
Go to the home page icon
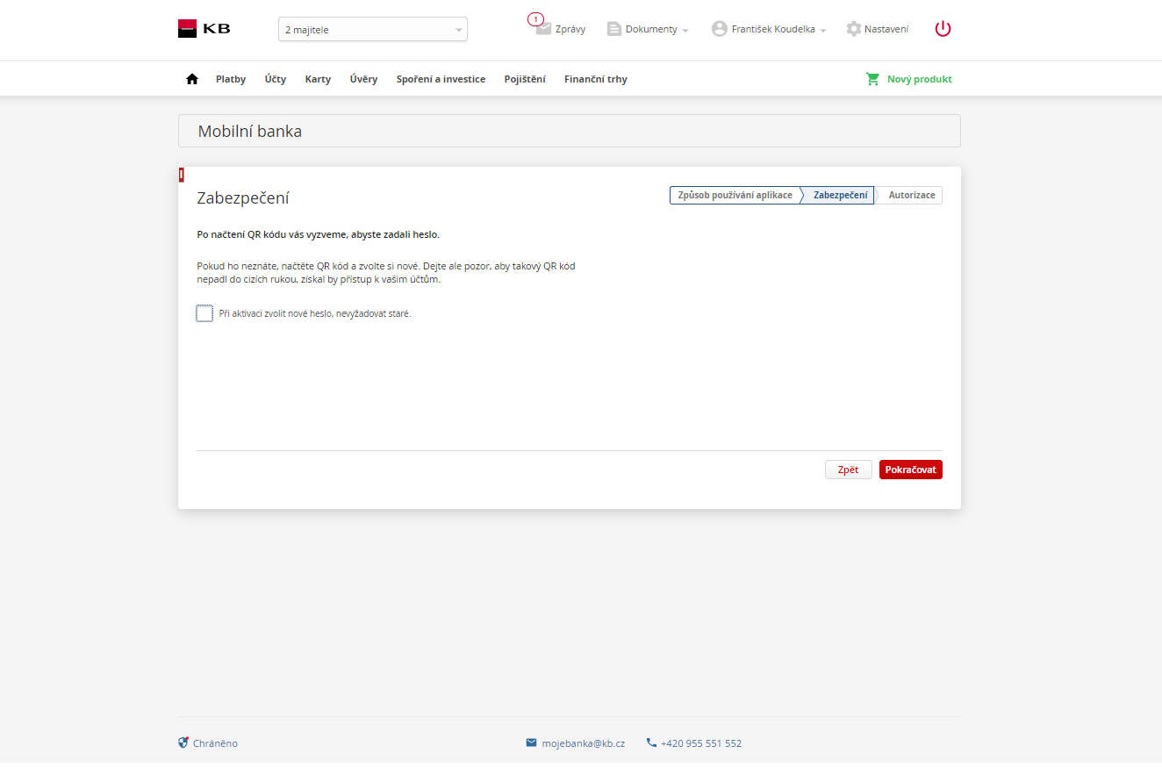192,79
